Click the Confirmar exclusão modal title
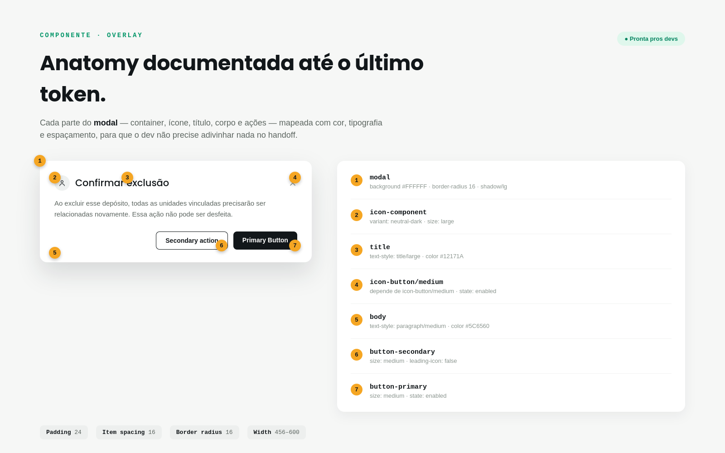725x453 pixels. click(122, 183)
